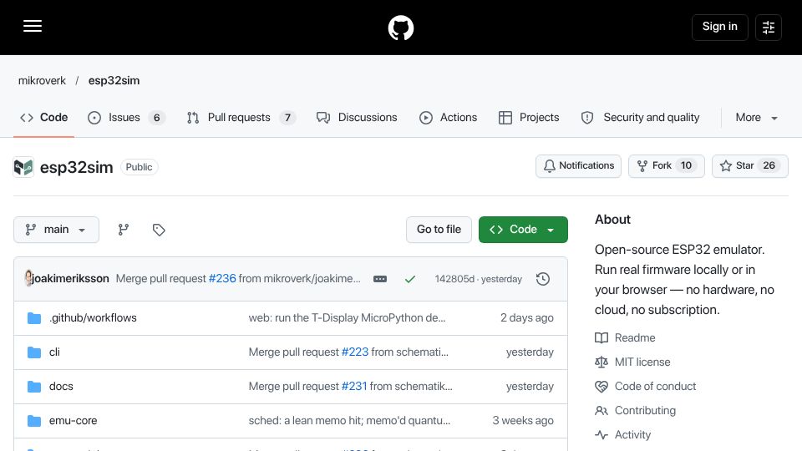802x451 pixels.
Task: Expand the More navigation dropdown
Action: point(757,118)
